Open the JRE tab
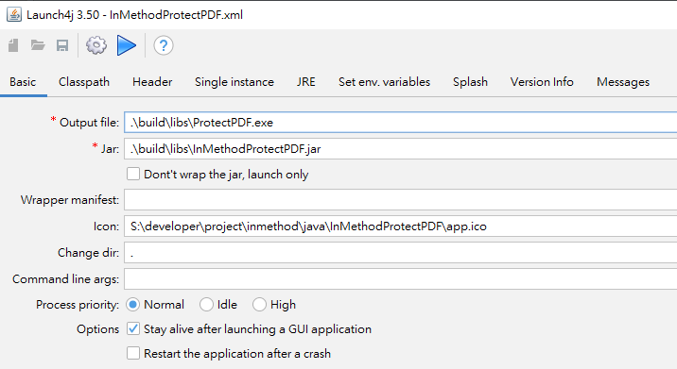Viewport: 677px width, 369px height. pos(306,82)
